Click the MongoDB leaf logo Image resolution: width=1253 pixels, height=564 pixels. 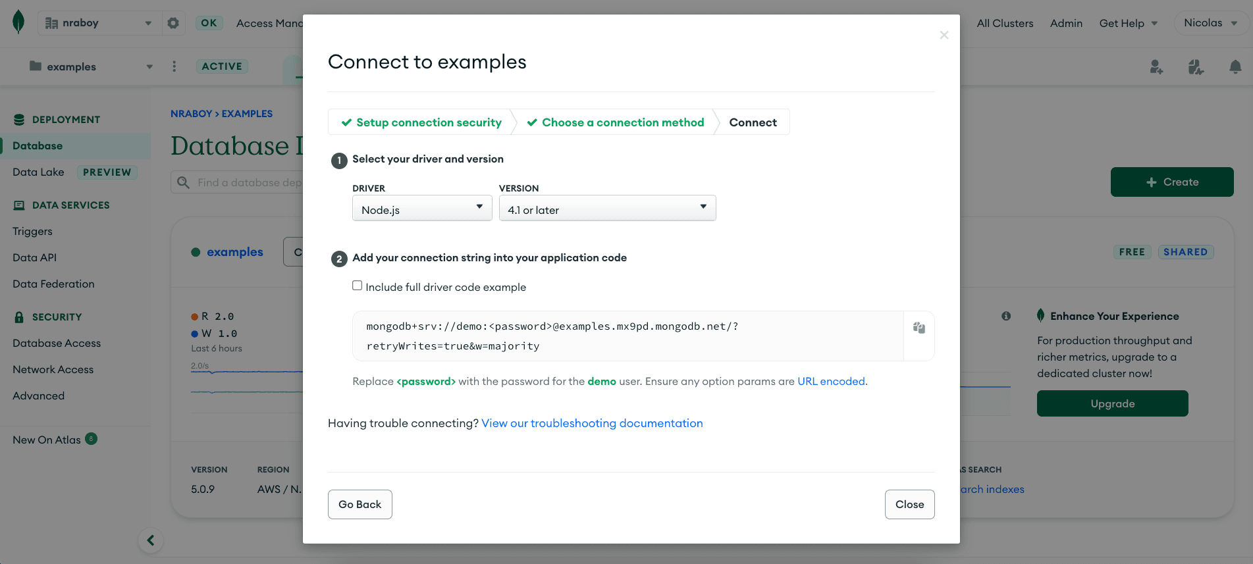click(x=18, y=22)
